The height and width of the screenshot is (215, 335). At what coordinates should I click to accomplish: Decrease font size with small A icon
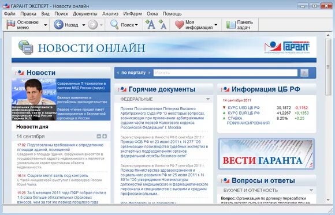(x=162, y=24)
